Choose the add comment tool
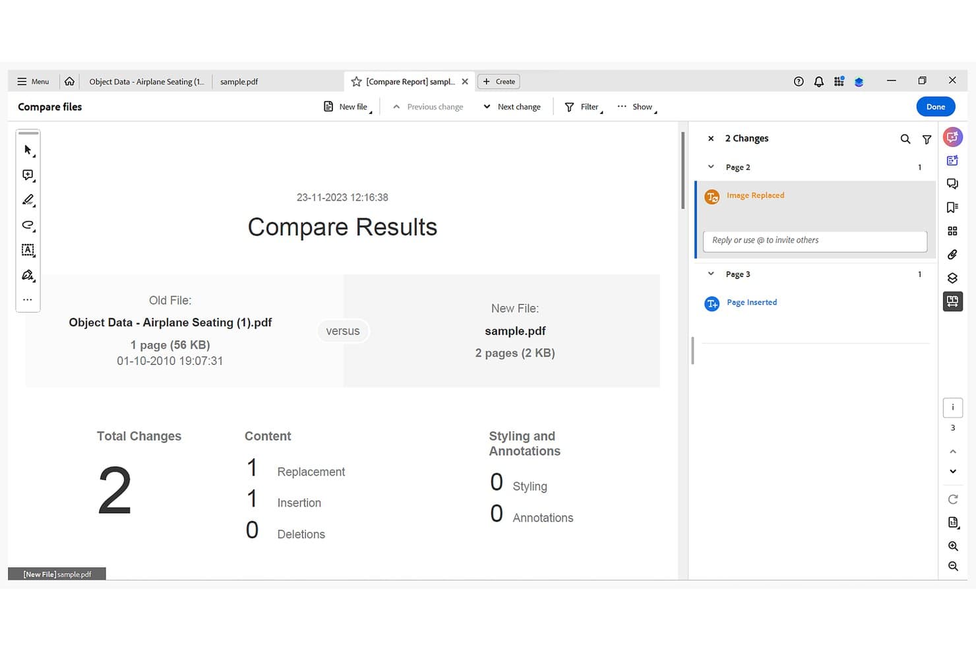Screen dimensions: 976x651 pyautogui.click(x=28, y=175)
